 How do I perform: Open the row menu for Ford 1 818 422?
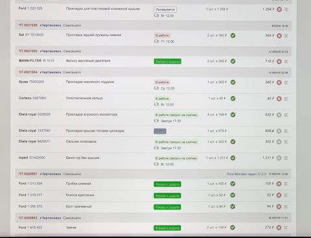point(286,228)
